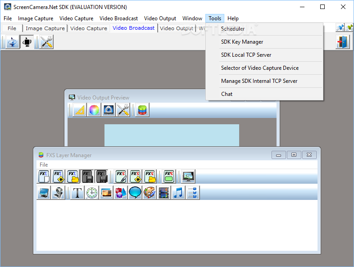The height and width of the screenshot is (267, 354).
Task: Click the FXL open folder icon
Action: click(73, 176)
